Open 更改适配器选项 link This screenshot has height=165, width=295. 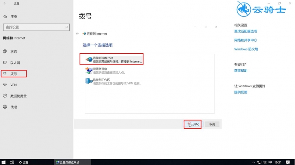[246, 31]
